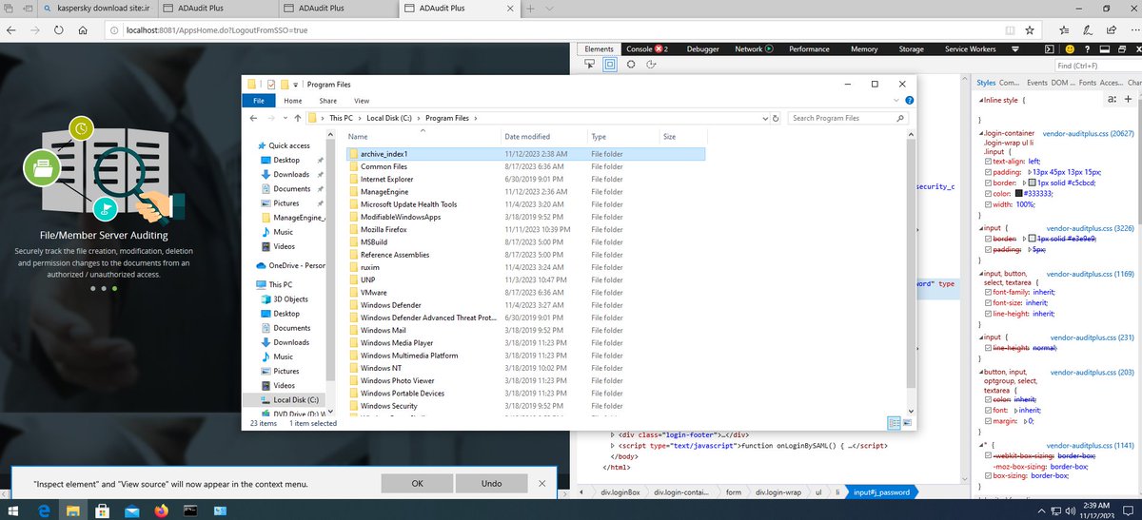
Task: Open Edge from the taskbar
Action: 44,510
